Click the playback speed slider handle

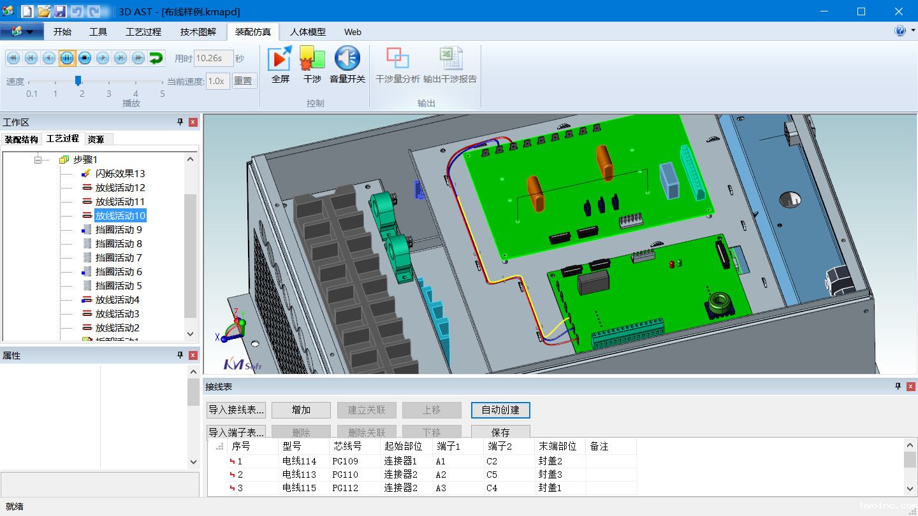point(78,81)
